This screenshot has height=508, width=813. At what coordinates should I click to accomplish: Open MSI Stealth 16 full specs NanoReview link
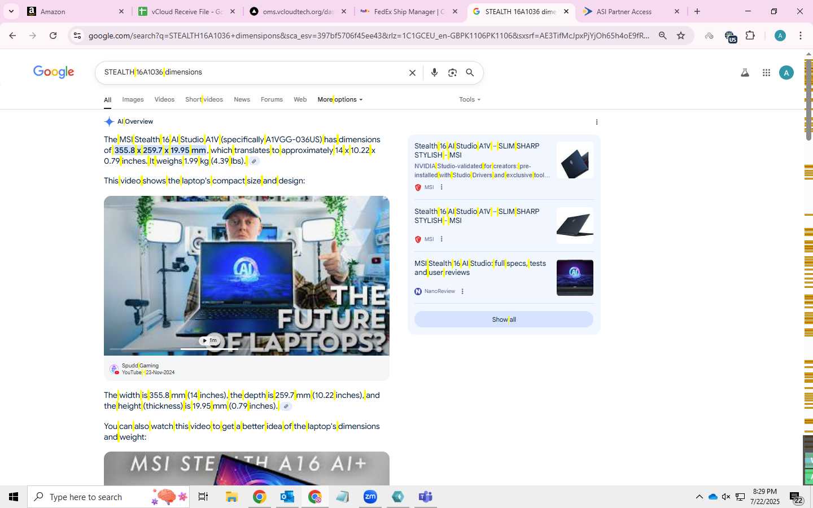coord(480,268)
